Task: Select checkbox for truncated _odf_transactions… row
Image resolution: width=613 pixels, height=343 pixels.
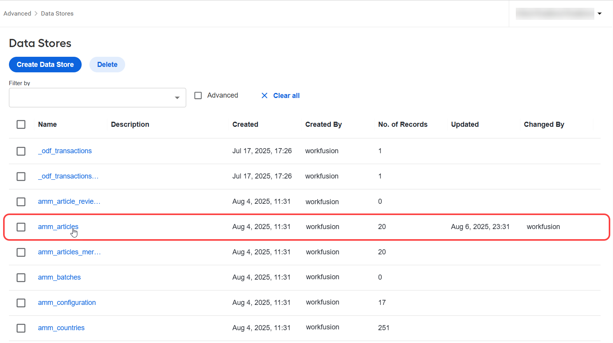Action: [x=21, y=177]
